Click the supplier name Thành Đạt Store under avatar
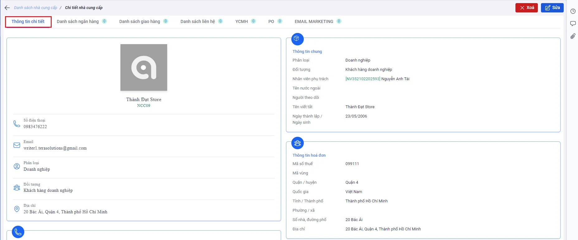 point(144,99)
